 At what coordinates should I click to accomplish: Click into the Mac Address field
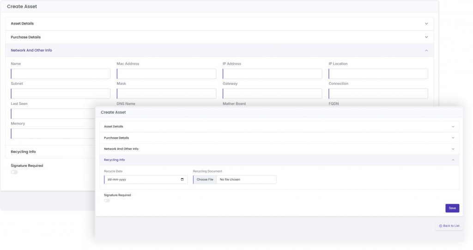(166, 74)
